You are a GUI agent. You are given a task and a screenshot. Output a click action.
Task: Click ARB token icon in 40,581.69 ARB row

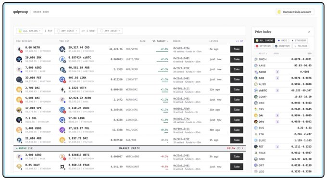tap(63, 69)
